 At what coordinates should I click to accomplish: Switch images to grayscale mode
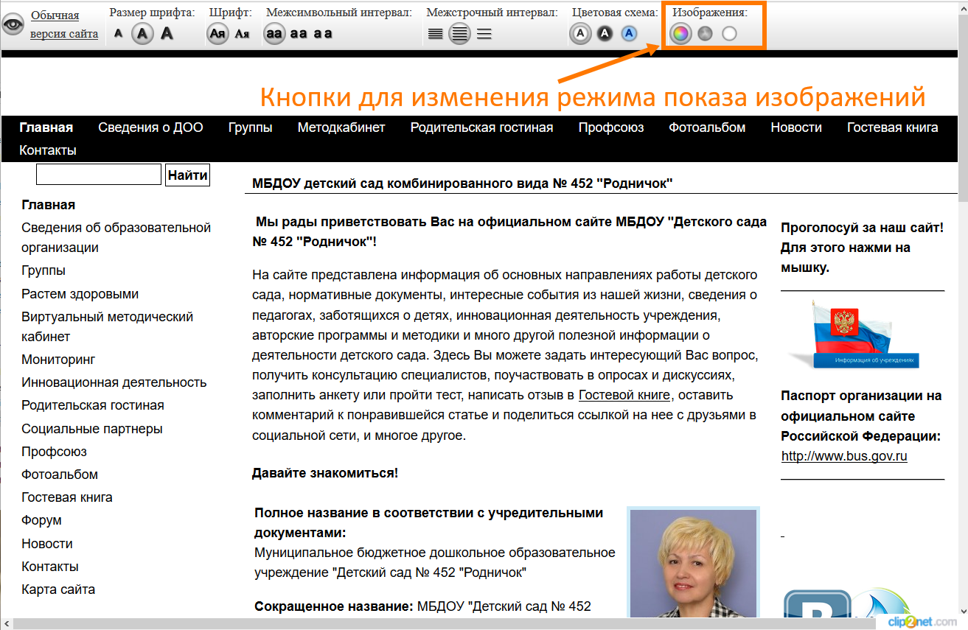tap(705, 33)
